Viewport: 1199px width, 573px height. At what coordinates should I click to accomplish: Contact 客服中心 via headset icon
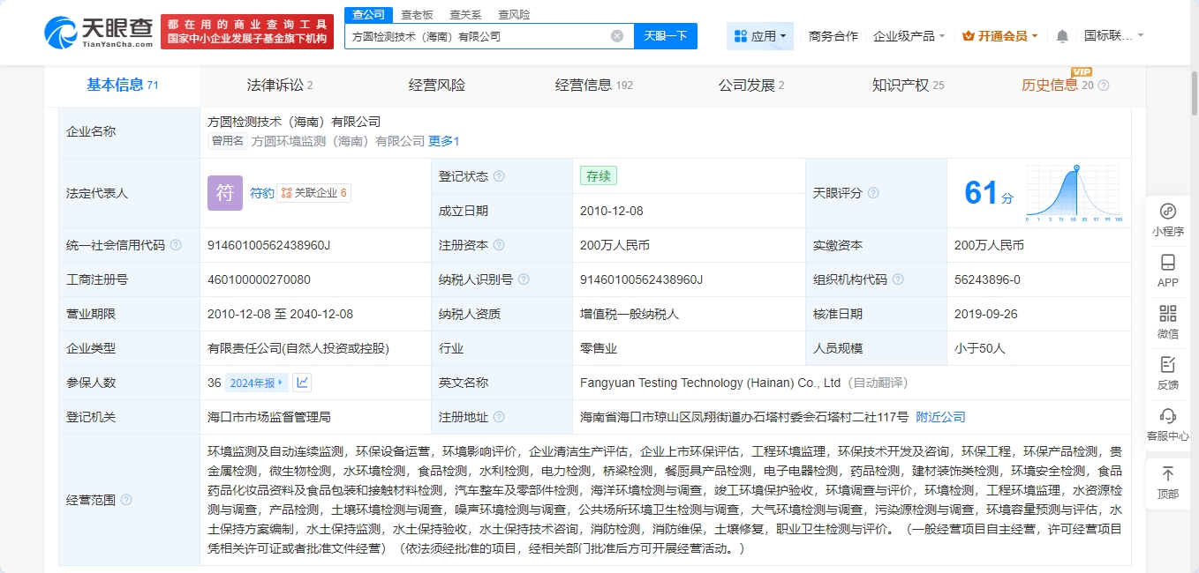[x=1167, y=416]
